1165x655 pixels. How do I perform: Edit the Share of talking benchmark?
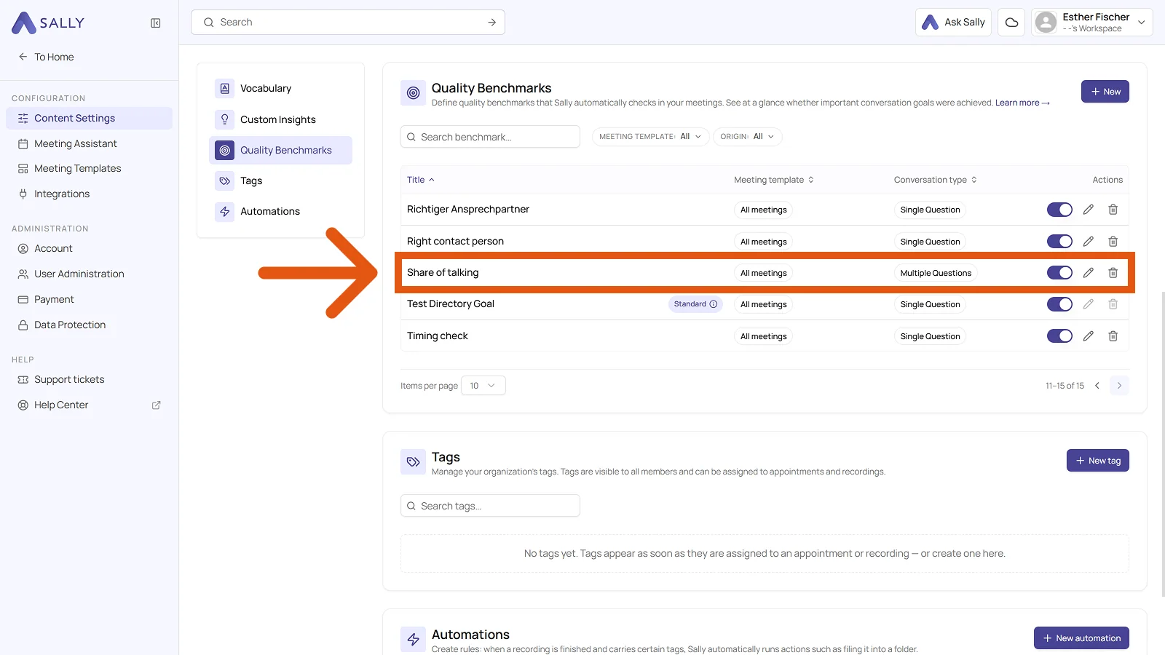click(1088, 273)
